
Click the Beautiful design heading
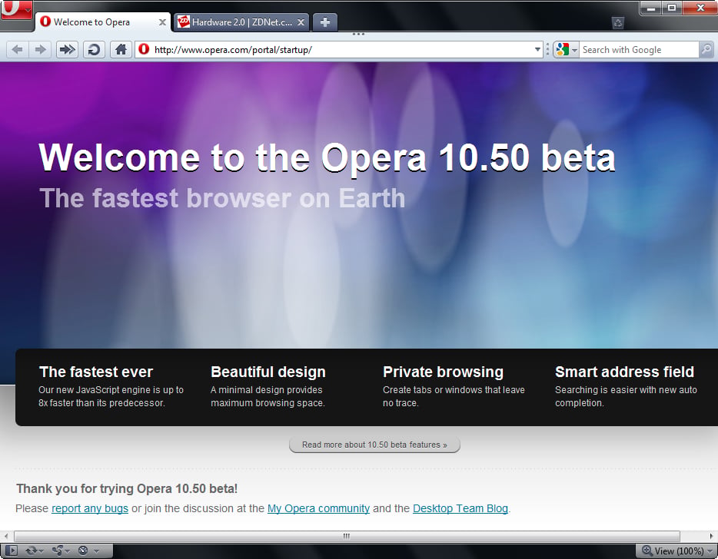pos(268,372)
